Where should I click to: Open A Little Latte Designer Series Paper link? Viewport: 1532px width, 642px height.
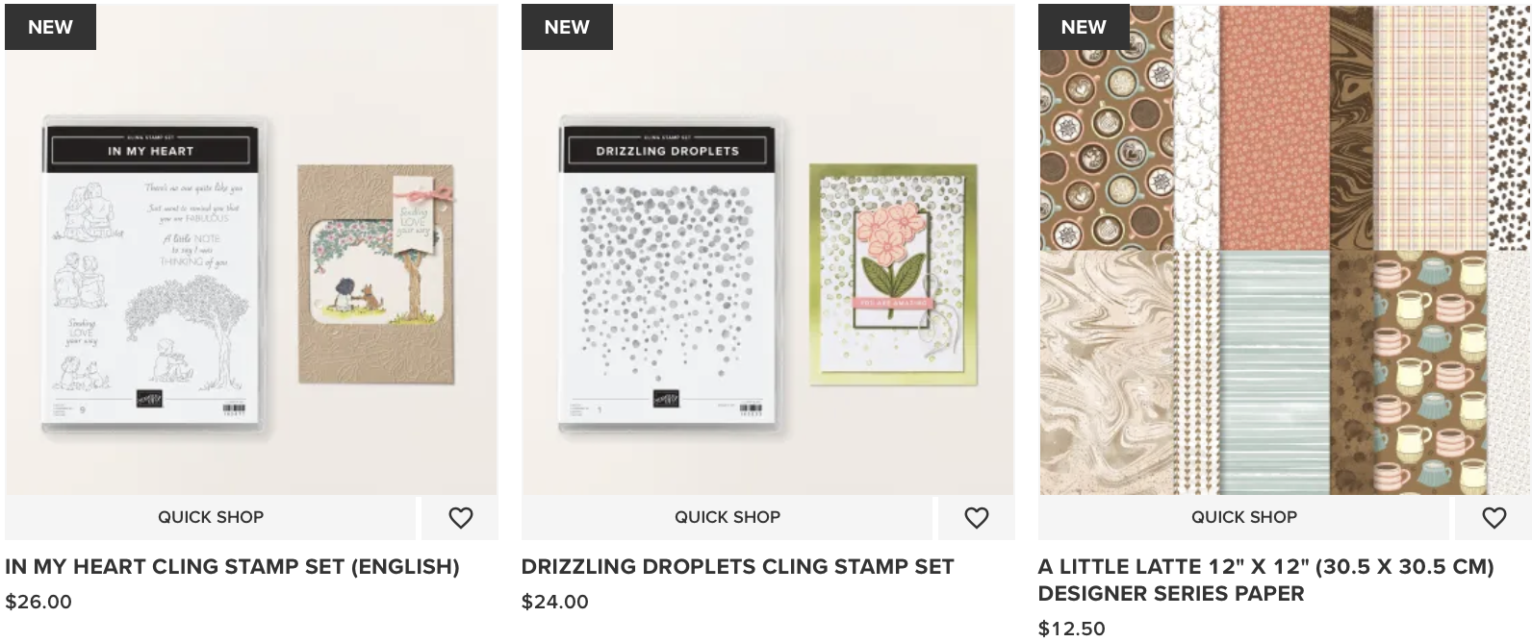pyautogui.click(x=1264, y=580)
